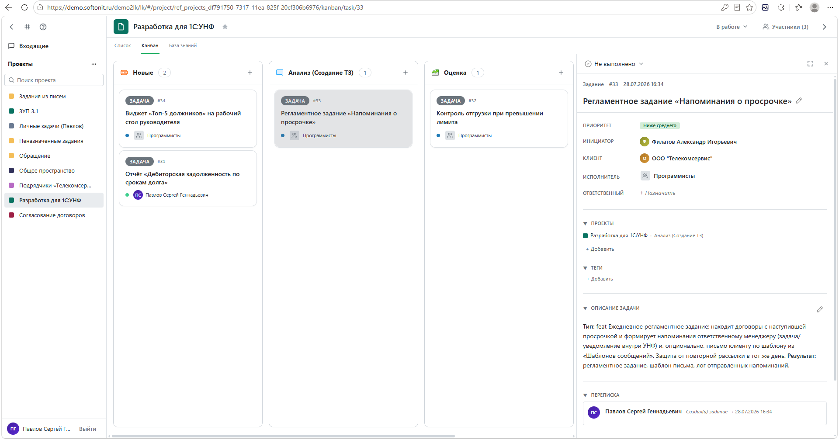Open the Проекты three-dot menu
The width and height of the screenshot is (839, 440).
94,64
